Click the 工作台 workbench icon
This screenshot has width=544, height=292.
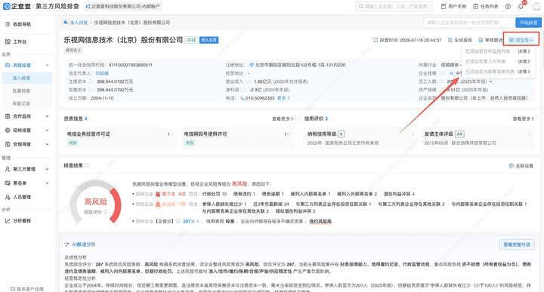8,41
